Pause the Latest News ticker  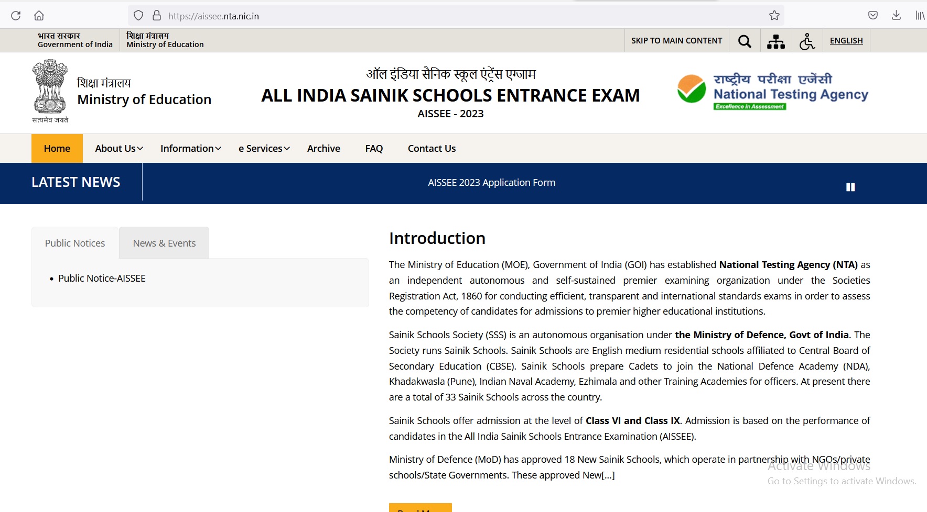click(x=850, y=187)
